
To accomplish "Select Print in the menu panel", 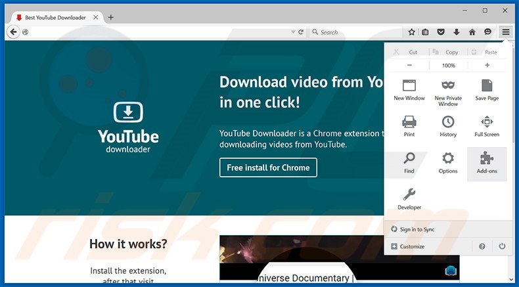I will (409, 127).
